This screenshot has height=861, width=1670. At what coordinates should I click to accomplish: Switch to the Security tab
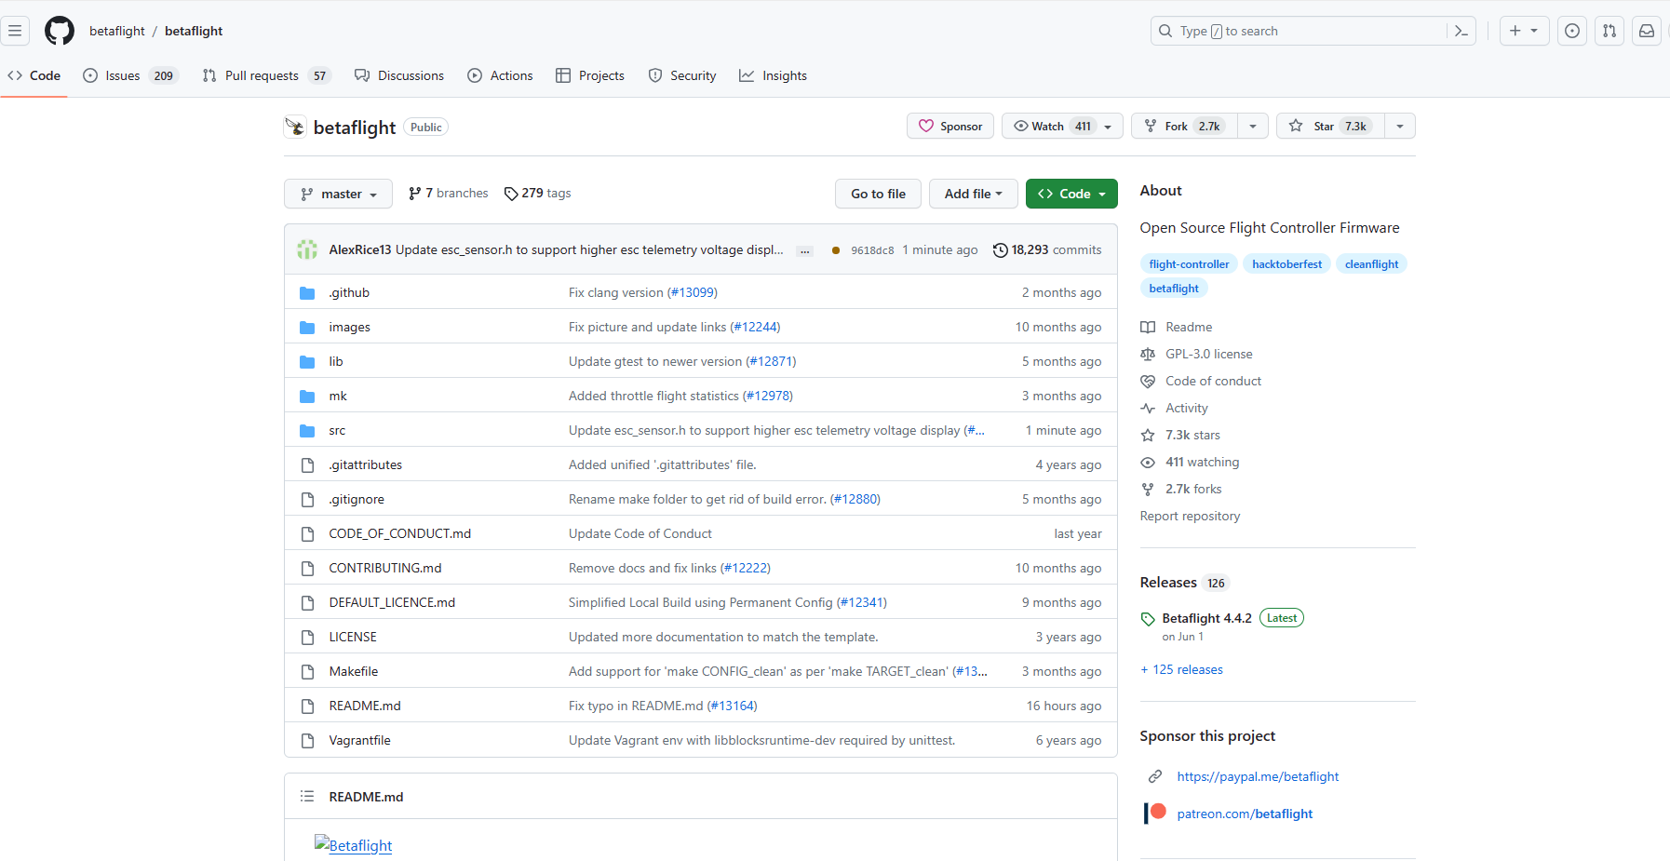682,75
